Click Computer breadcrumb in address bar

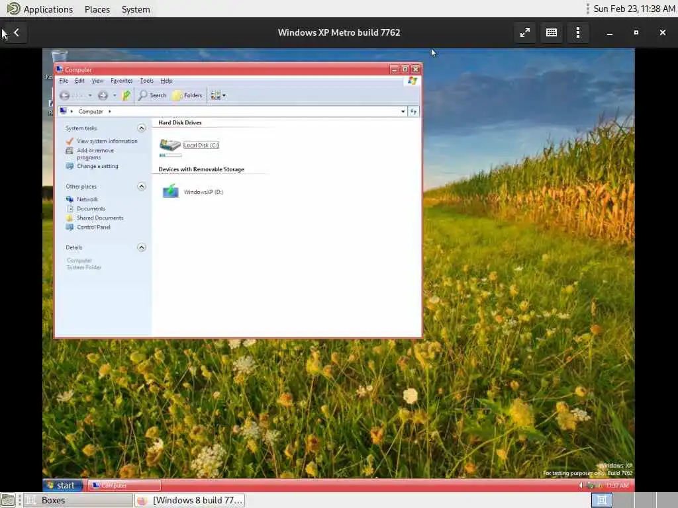[x=91, y=111]
